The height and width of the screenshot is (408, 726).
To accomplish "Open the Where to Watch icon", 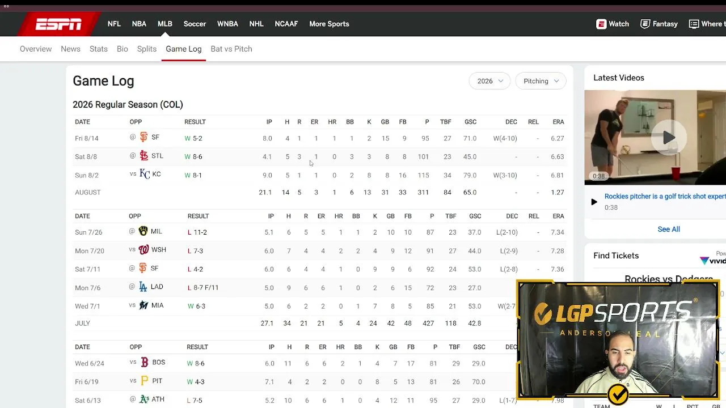I will pyautogui.click(x=694, y=24).
